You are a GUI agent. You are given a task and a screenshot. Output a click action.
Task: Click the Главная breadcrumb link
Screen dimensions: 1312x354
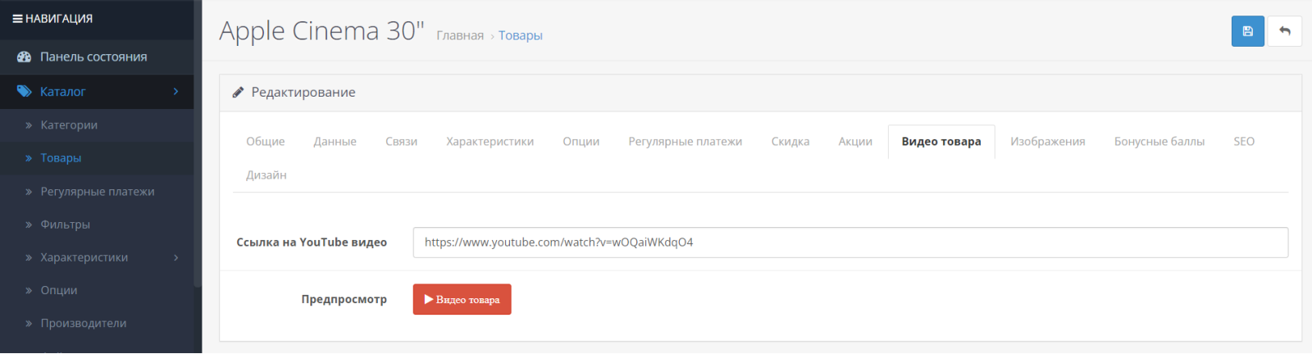459,35
